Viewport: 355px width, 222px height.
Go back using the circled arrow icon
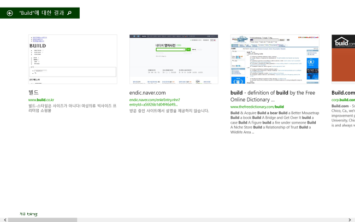click(x=10, y=13)
